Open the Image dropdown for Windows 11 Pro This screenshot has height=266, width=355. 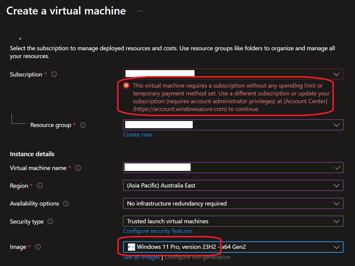pos(336,247)
